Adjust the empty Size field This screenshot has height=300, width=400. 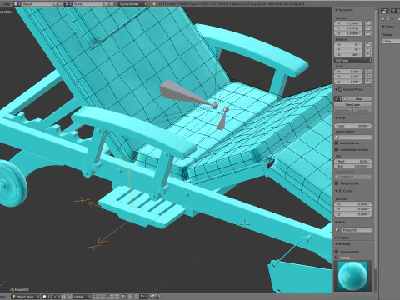coord(391,41)
